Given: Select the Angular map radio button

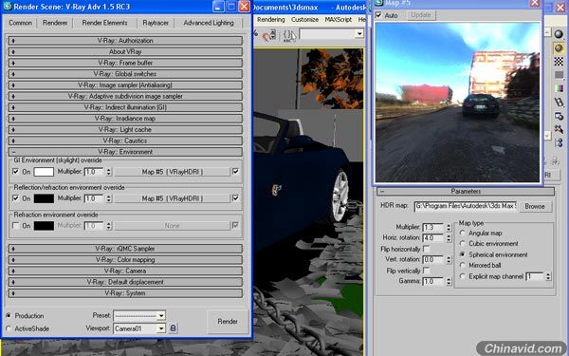Looking at the screenshot, I should (463, 233).
